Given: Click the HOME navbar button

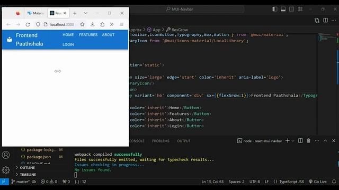Looking at the screenshot, I should (68, 35).
